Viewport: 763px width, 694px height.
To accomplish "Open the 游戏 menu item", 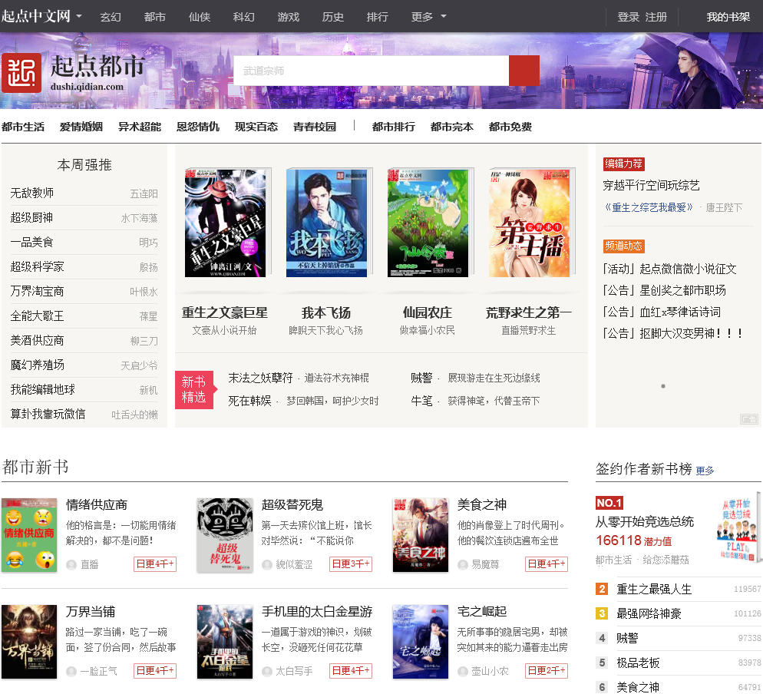I will [289, 17].
